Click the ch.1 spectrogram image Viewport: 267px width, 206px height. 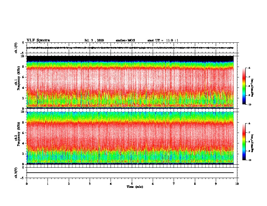130,82
